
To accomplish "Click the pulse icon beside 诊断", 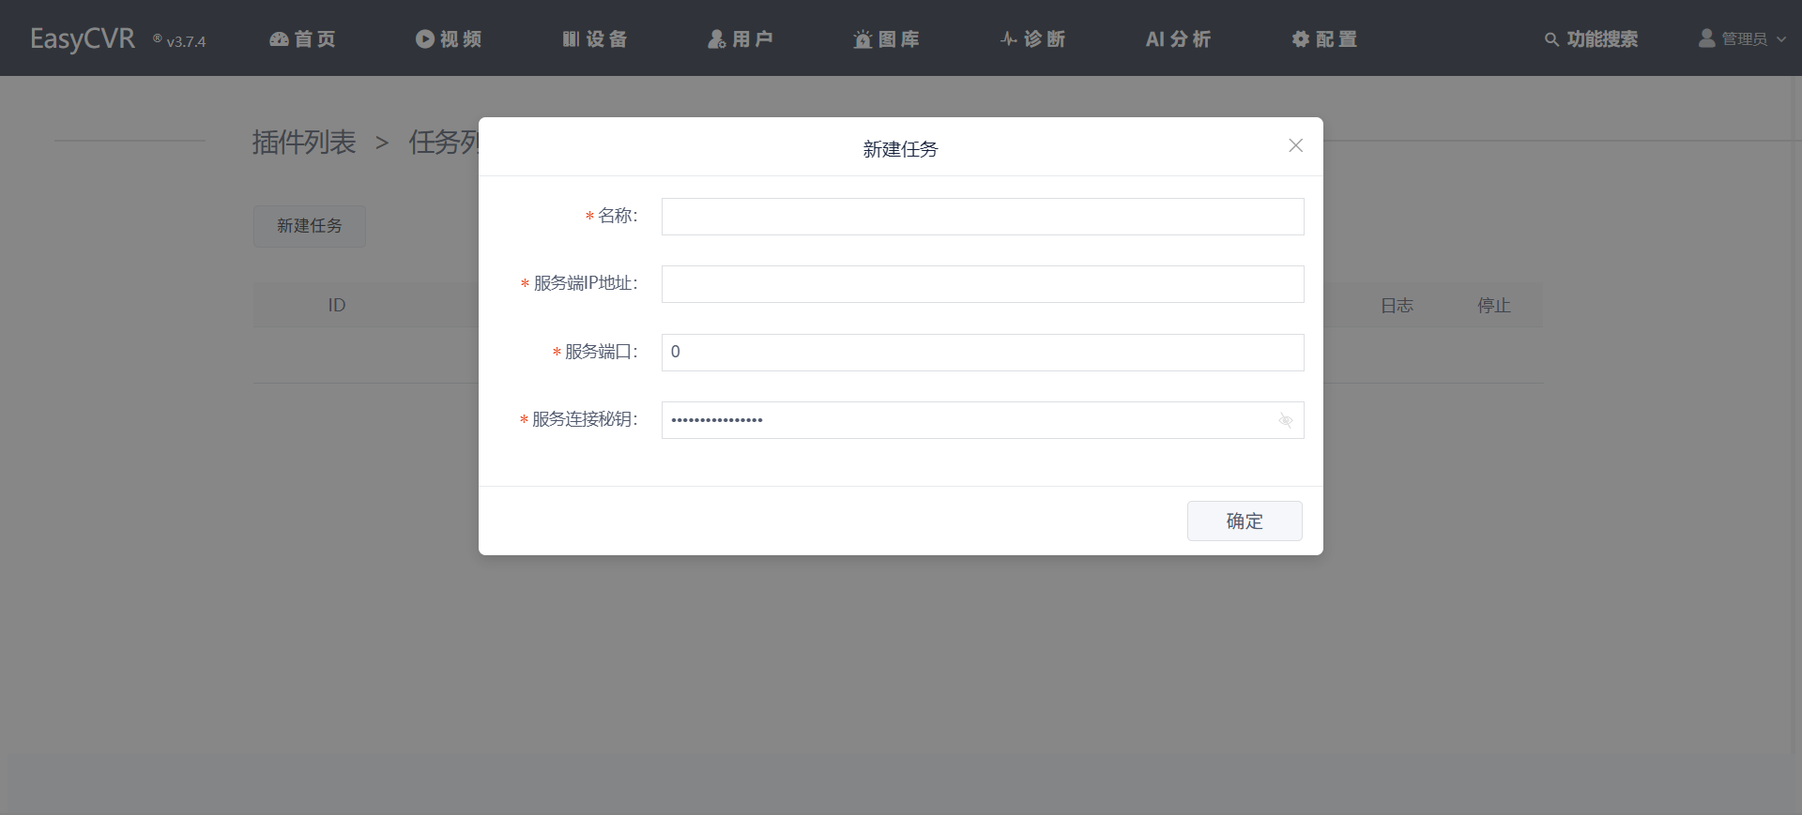I will [1009, 39].
